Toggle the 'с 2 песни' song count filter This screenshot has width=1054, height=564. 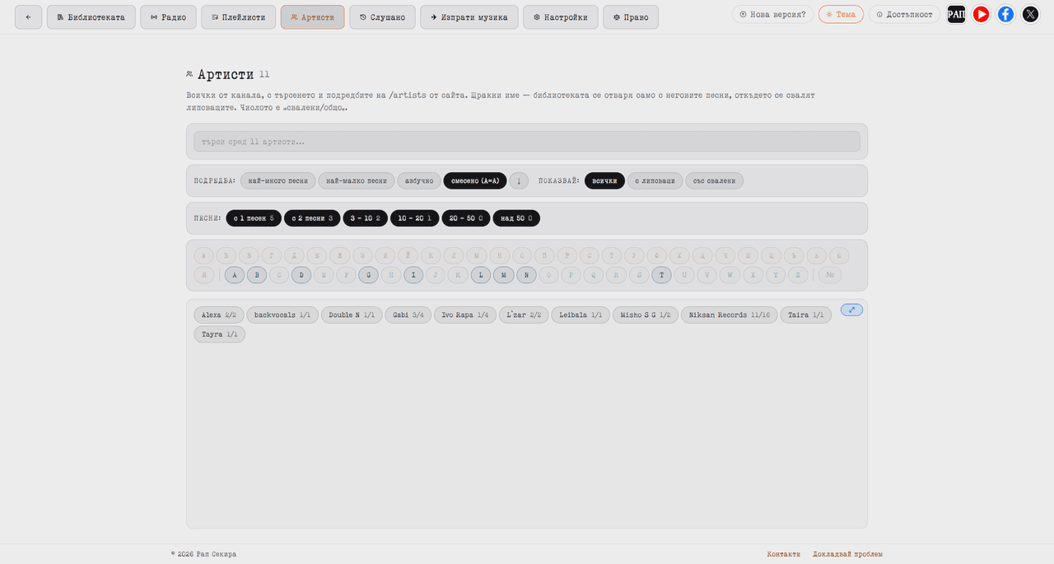[x=312, y=218]
